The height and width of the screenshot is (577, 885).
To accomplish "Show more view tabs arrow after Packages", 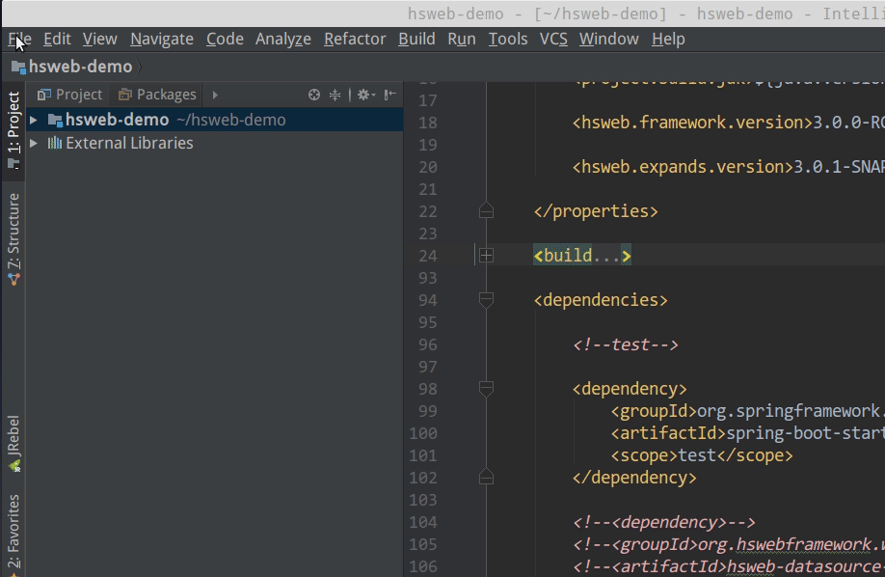I will (x=214, y=95).
